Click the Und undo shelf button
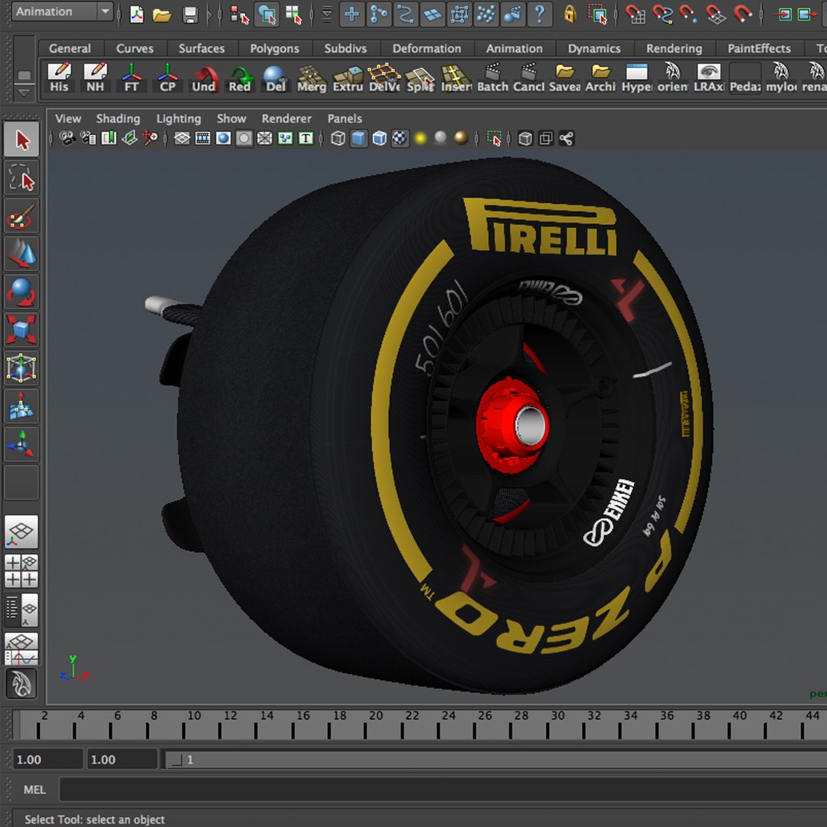 [x=204, y=77]
